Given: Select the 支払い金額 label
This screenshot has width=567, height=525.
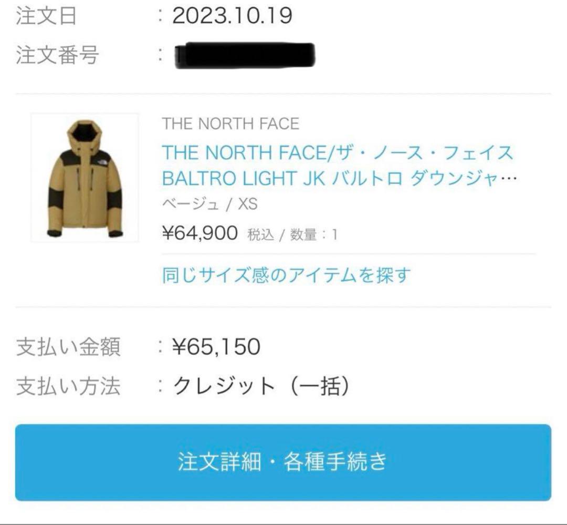Looking at the screenshot, I should [68, 347].
